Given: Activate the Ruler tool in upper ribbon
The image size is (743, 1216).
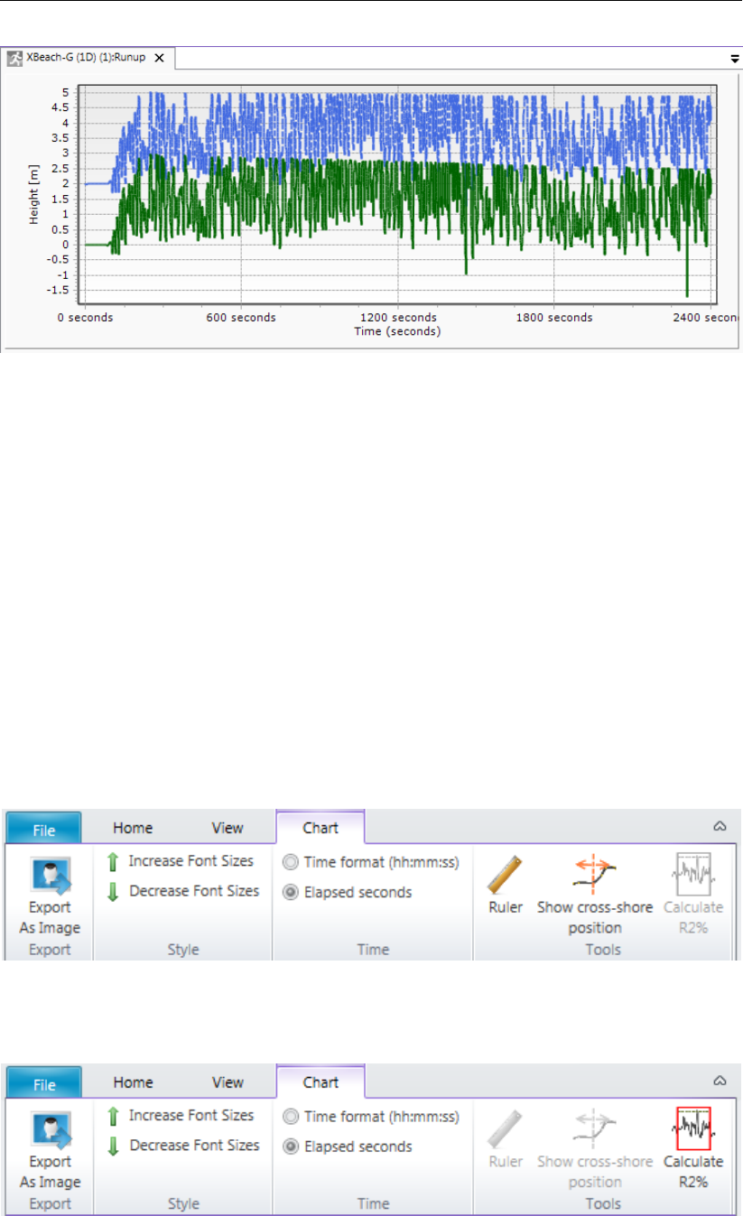Looking at the screenshot, I should (x=506, y=885).
